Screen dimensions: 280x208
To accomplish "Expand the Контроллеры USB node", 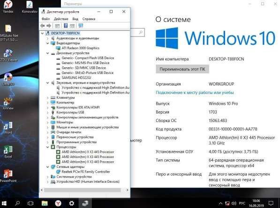I will pyautogui.click(x=47, y=113).
